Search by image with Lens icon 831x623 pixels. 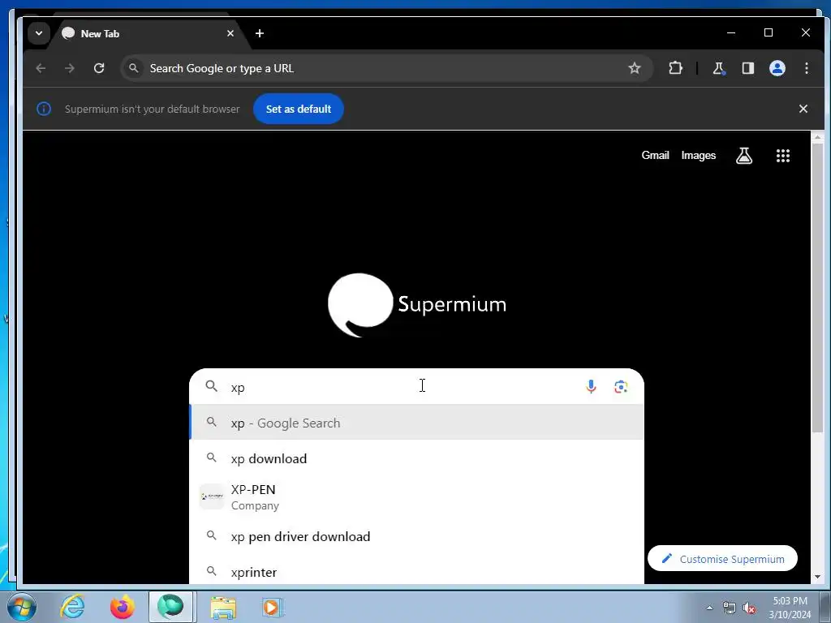621,387
